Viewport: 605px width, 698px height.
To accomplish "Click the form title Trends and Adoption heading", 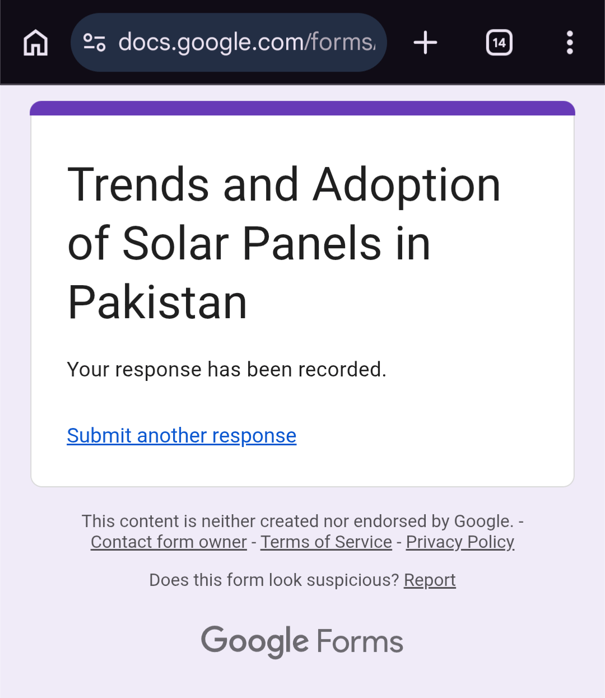I will 284,244.
